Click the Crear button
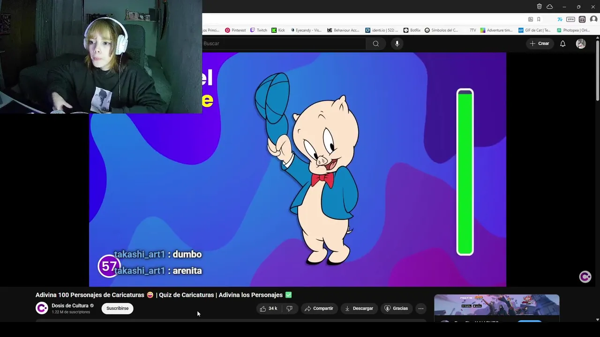 tap(539, 44)
